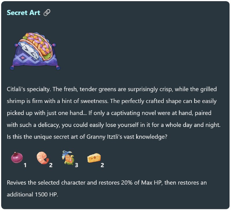Screen dimensions: 231x210
Task: Click the Cheese wedge ingredient icon
Action: 94,158
